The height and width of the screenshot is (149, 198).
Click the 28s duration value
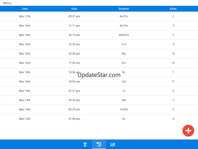[x=124, y=100]
